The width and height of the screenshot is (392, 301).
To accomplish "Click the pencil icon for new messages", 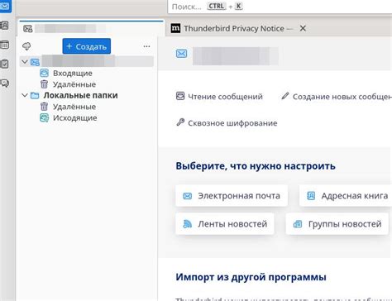I will click(285, 96).
